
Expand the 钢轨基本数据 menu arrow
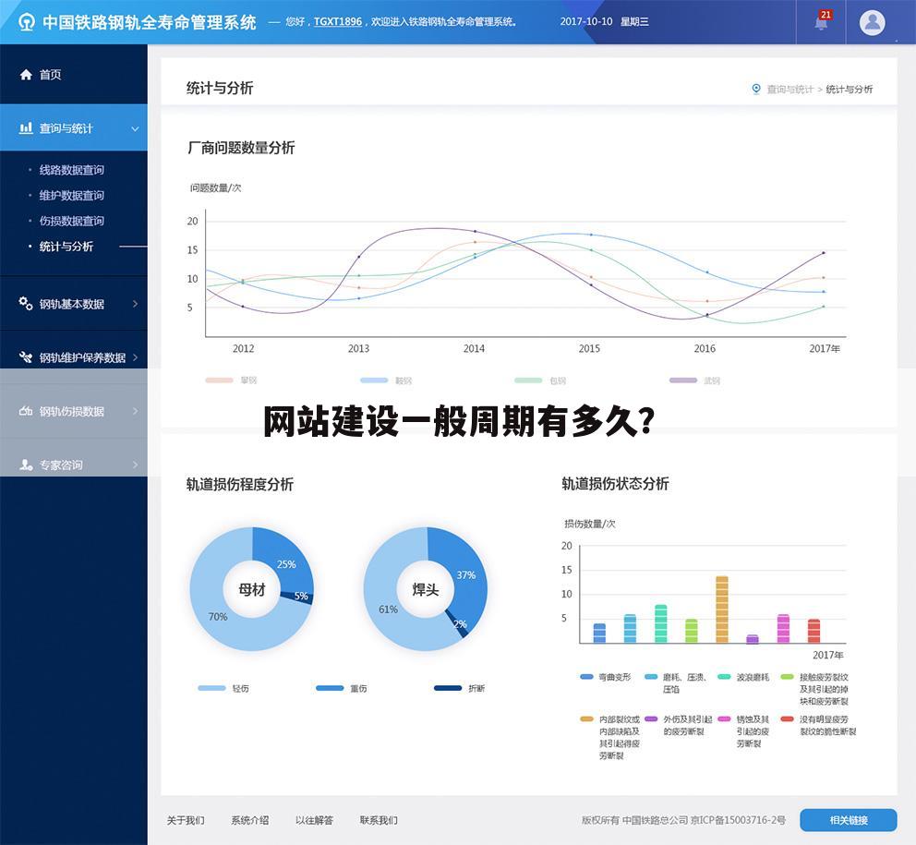point(135,304)
